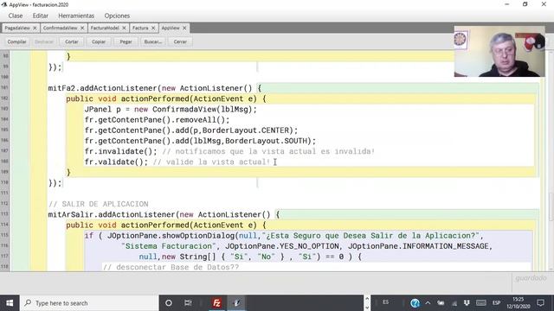Click the fr.getContentPane().removeAll() line
The height and width of the screenshot is (311, 554).
(x=158, y=120)
